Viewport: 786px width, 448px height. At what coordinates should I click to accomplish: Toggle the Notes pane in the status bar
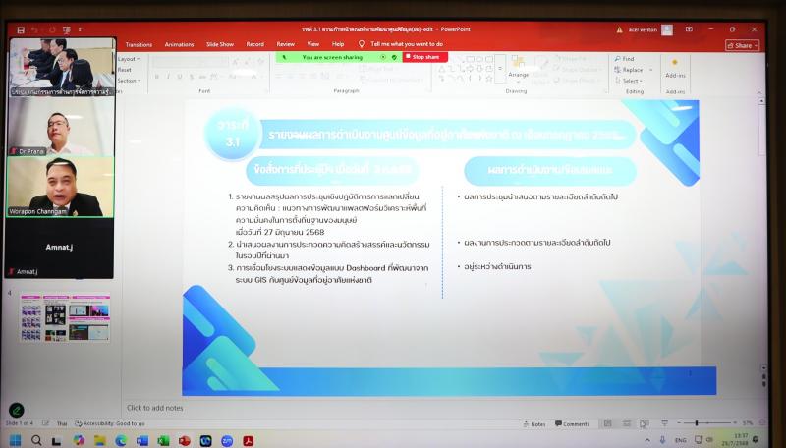533,424
